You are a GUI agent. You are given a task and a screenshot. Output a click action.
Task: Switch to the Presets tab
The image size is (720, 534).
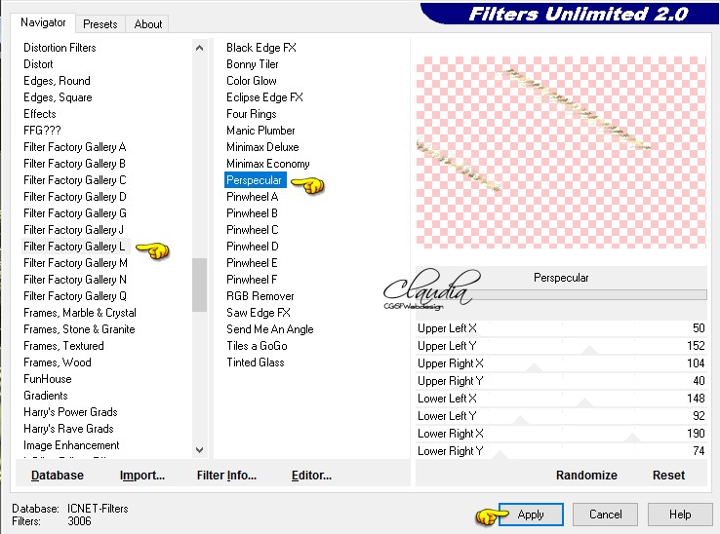pos(100,24)
